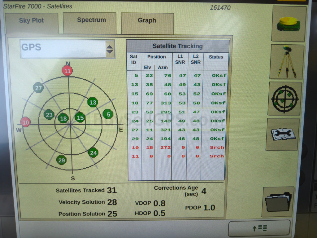Click the VDOP value 0.8

[x=159, y=203]
